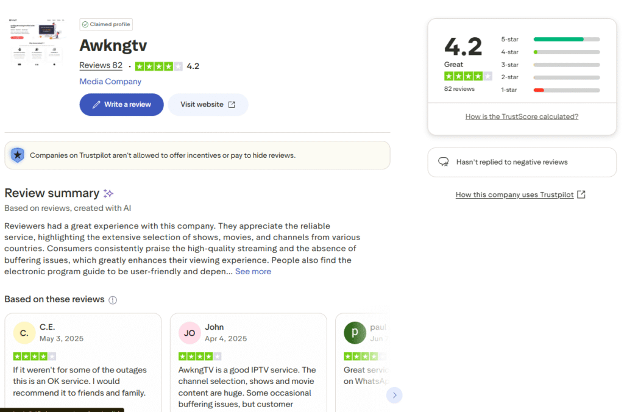Image resolution: width=624 pixels, height=412 pixels.
Task: Click the info icon next to Based on these reviews
Action: (x=113, y=299)
